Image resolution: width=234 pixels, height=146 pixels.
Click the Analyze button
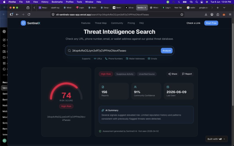(167, 51)
